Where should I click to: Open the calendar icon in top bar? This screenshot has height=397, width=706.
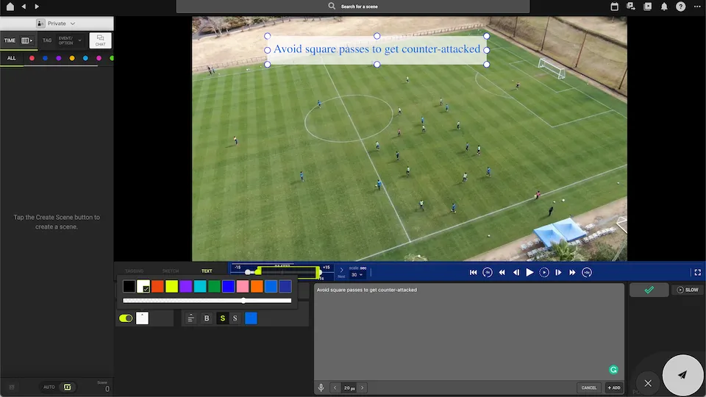tap(614, 7)
